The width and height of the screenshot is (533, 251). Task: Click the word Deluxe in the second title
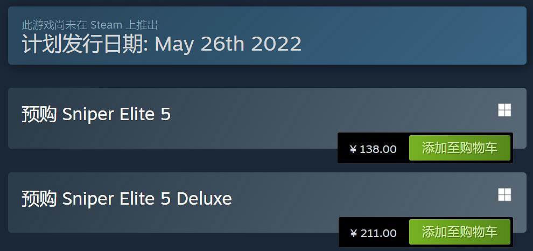coord(204,199)
